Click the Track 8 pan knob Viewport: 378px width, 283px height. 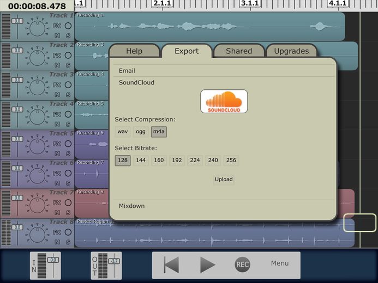38,235
